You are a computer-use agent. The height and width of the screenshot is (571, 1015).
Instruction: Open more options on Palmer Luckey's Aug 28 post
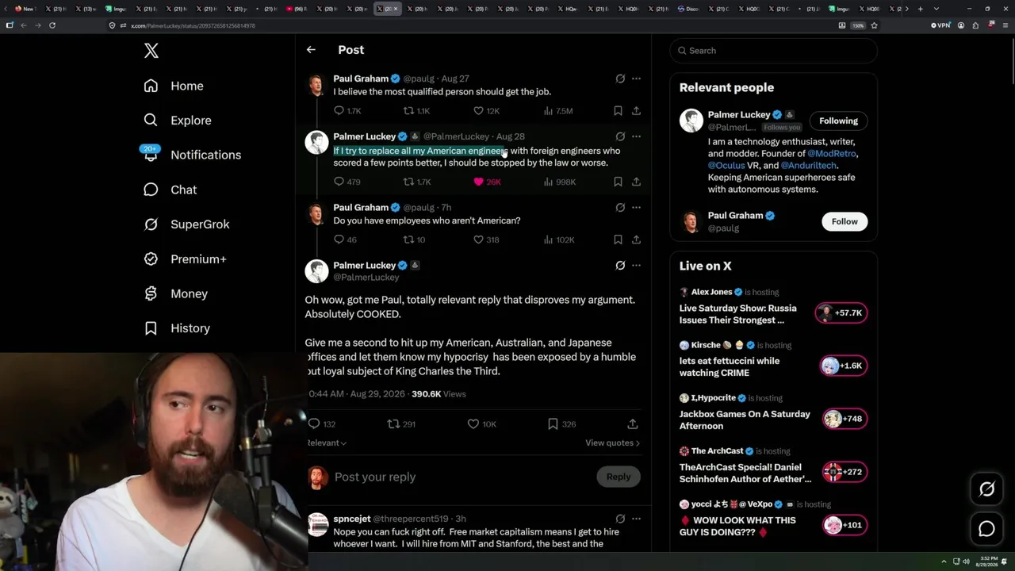[x=636, y=136]
